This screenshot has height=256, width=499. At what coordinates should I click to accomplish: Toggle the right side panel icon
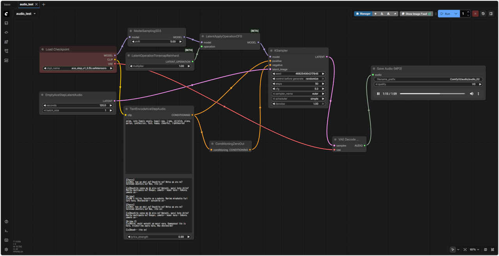491,14
